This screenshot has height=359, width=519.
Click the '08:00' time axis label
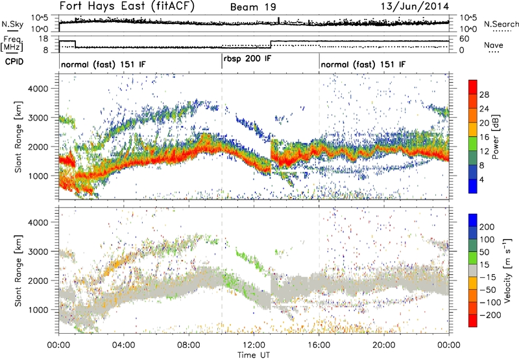point(189,345)
